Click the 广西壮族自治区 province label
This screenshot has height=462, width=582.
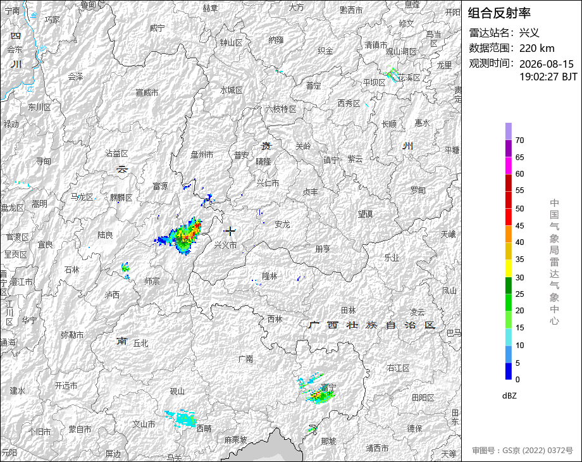pos(371,325)
